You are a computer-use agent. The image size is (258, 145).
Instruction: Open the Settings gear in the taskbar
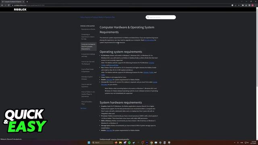coord(160,143)
